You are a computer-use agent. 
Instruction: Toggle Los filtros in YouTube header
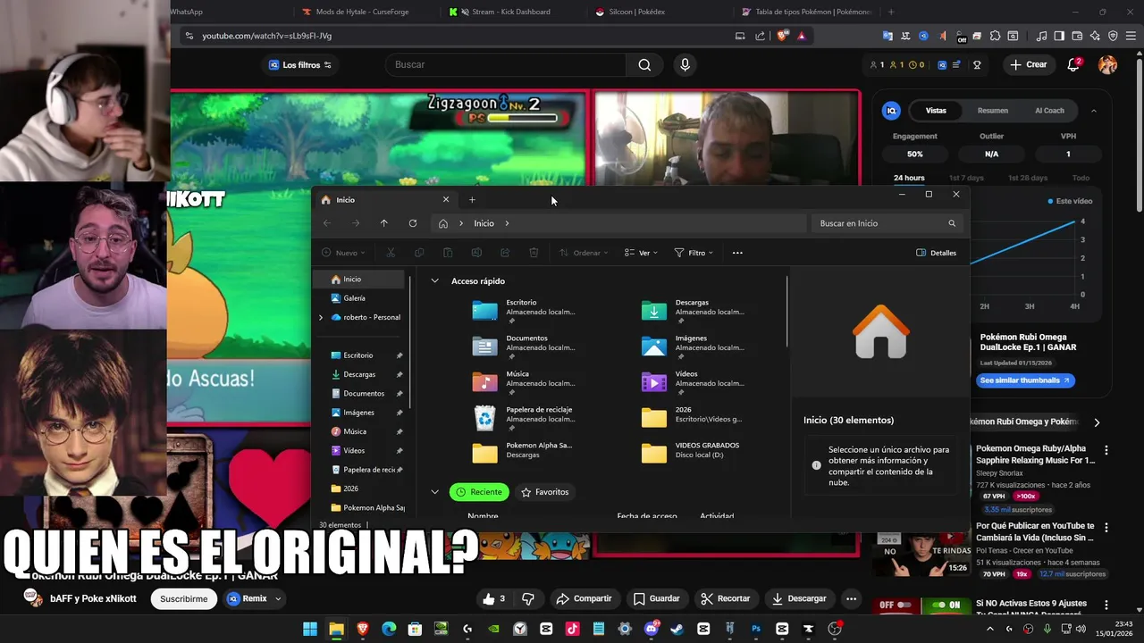[x=300, y=64]
